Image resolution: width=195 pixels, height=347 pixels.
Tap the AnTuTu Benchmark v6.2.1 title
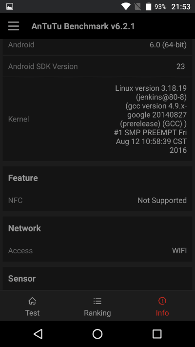[83, 26]
